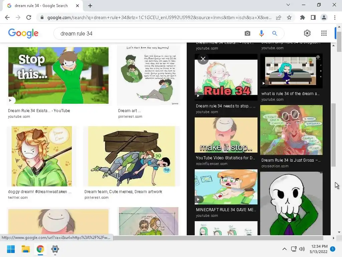
Task: Open 'Dream team, Cute memes, Dream artwork' link
Action: point(123,191)
